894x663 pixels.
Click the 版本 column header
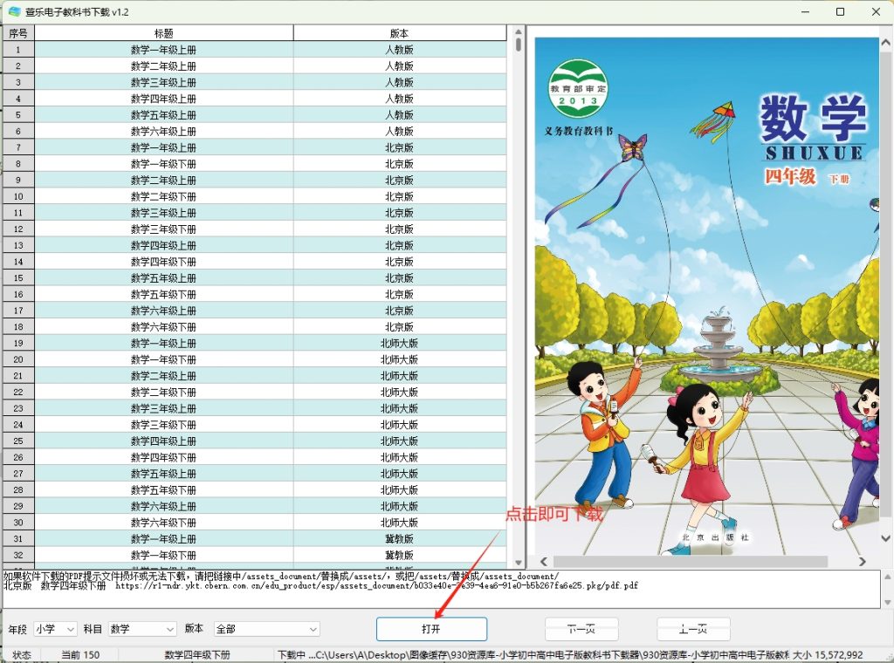[399, 33]
